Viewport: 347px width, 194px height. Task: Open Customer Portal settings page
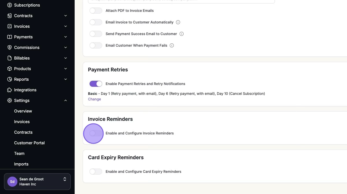[29, 143]
